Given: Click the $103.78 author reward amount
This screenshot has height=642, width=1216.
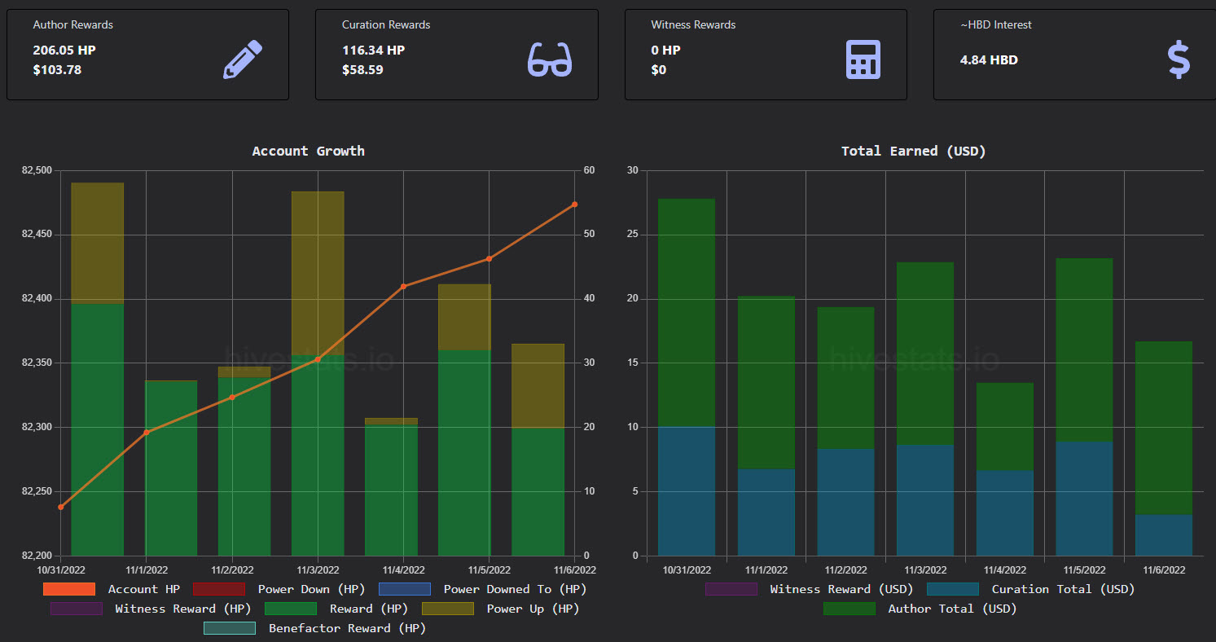Looking at the screenshot, I should tap(57, 69).
